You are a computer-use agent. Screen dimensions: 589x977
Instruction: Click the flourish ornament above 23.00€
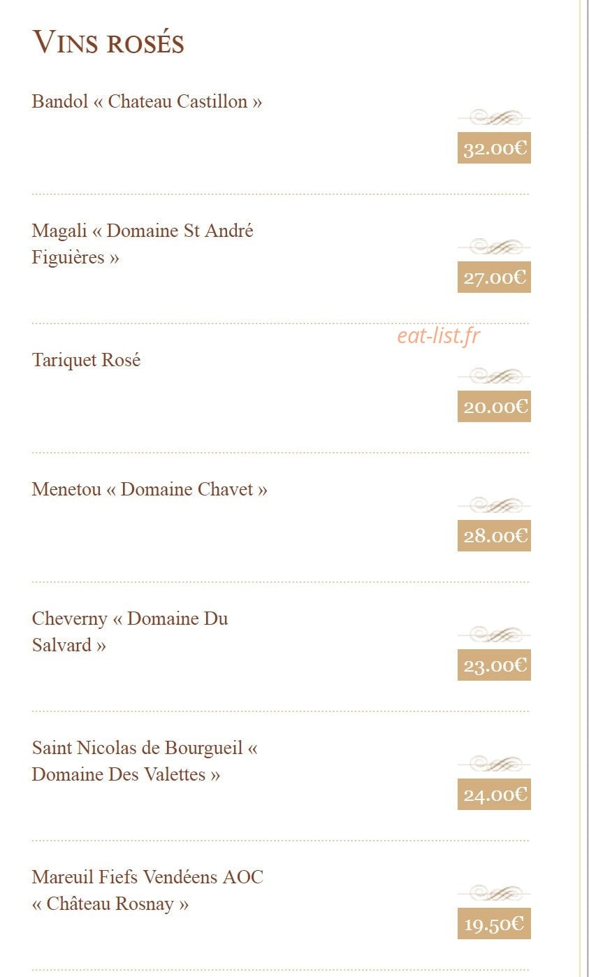[494, 635]
